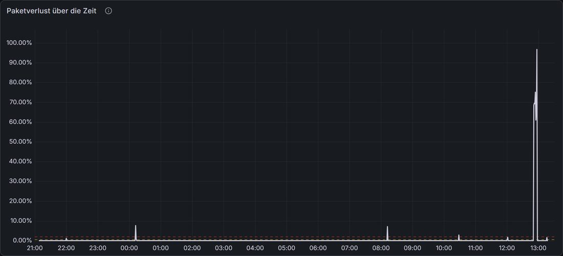
Task: Click the 06:00 time axis label
Action: pyautogui.click(x=318, y=248)
